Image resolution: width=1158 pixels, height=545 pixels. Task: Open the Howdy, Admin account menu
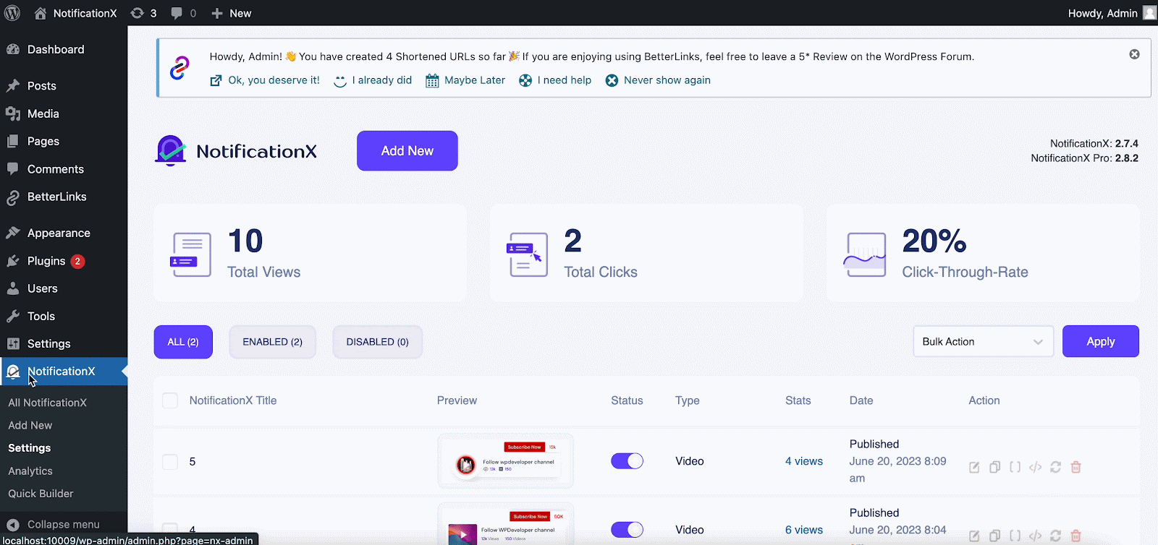[x=1112, y=13]
